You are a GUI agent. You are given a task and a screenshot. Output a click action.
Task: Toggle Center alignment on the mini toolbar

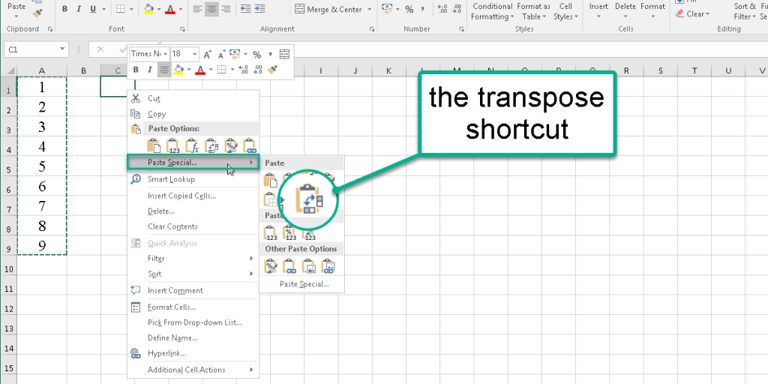[164, 70]
